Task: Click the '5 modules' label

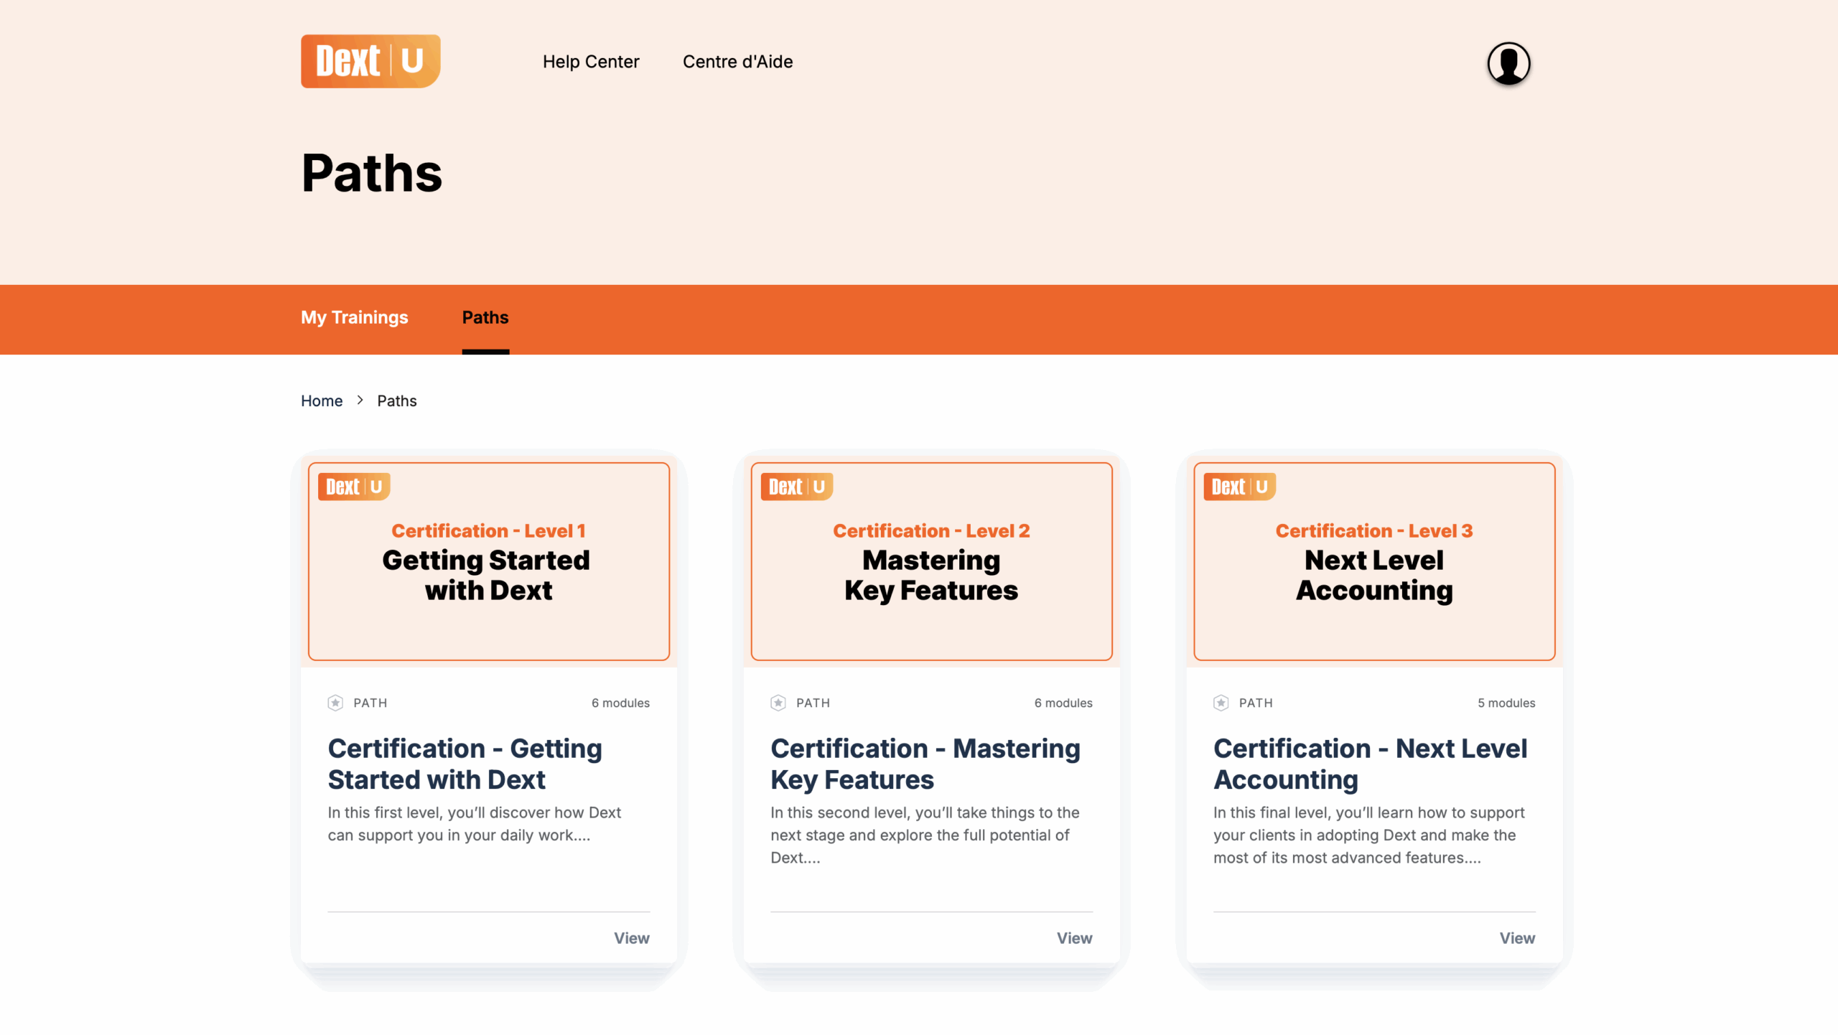Action: (1506, 703)
